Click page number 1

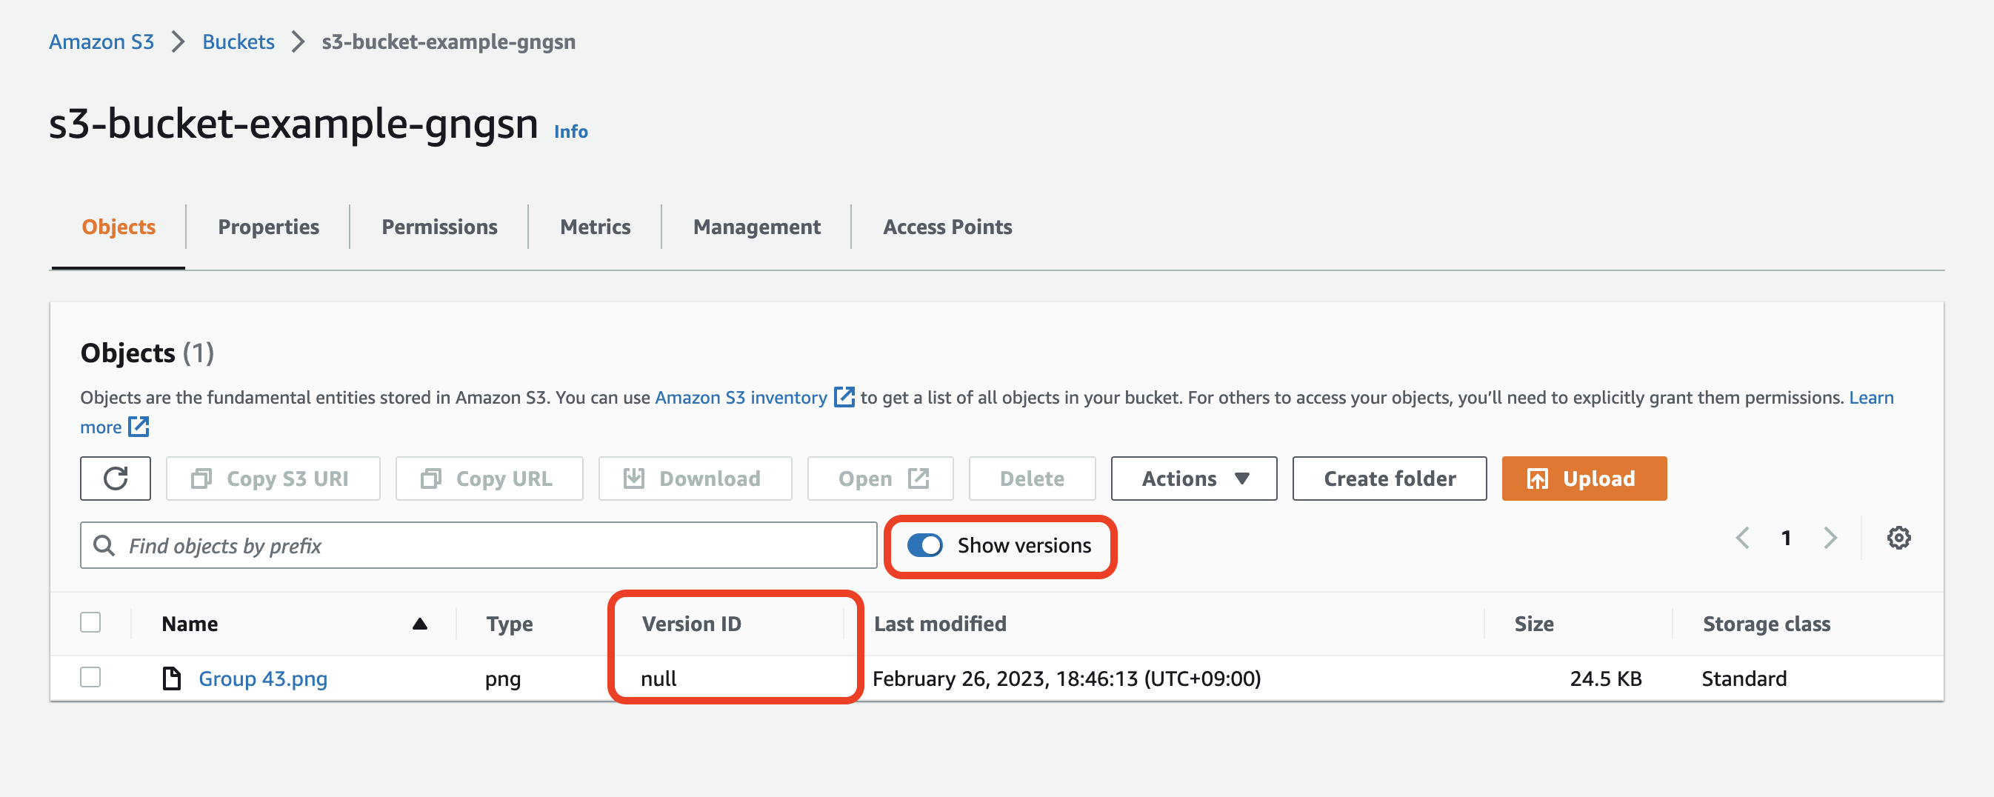[1786, 538]
